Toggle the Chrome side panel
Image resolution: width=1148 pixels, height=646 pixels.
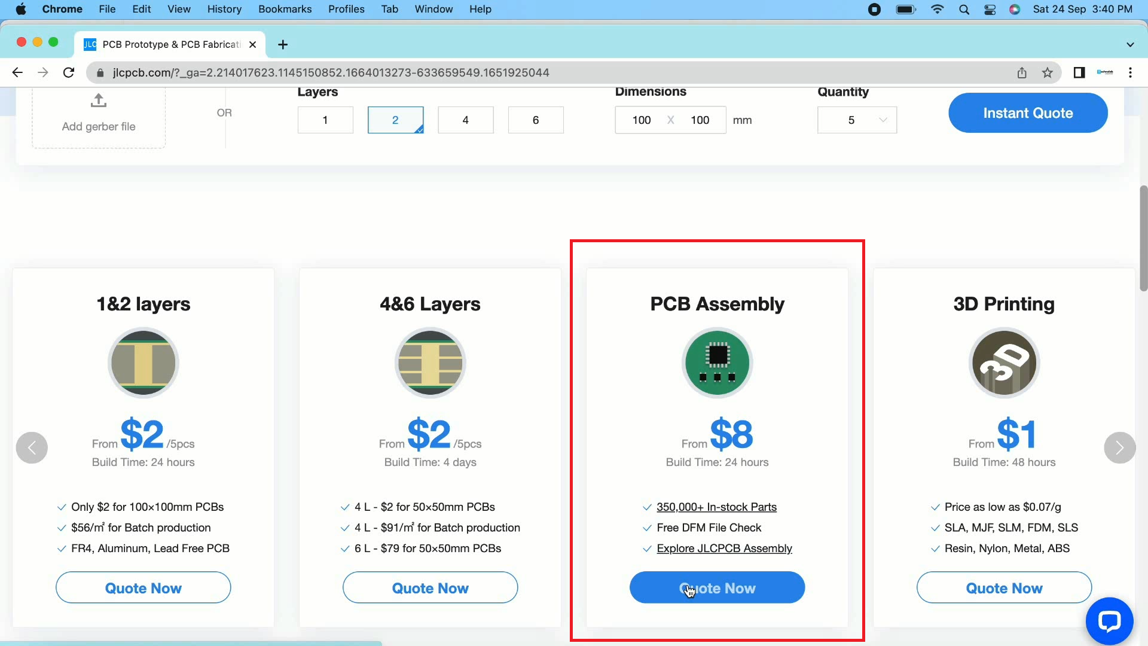pyautogui.click(x=1079, y=72)
